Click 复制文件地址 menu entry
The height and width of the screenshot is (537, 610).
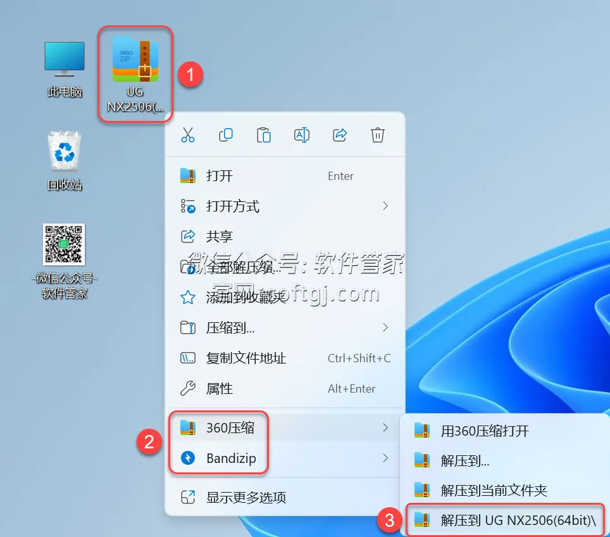point(246,358)
